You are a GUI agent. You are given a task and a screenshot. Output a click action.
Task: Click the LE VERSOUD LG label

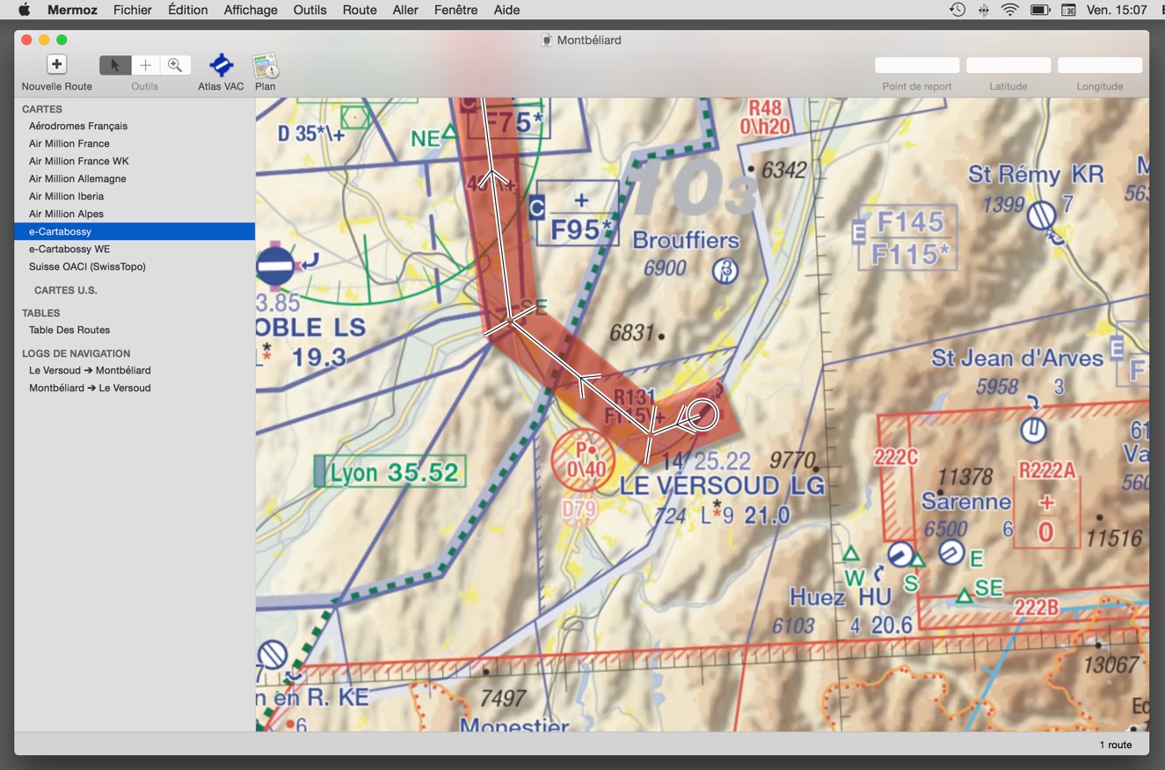click(722, 486)
